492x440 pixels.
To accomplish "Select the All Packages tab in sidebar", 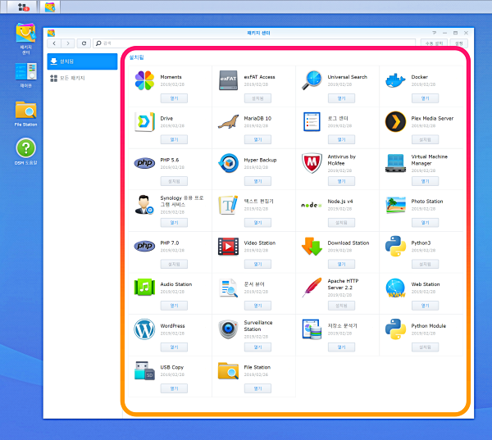I will coord(82,78).
